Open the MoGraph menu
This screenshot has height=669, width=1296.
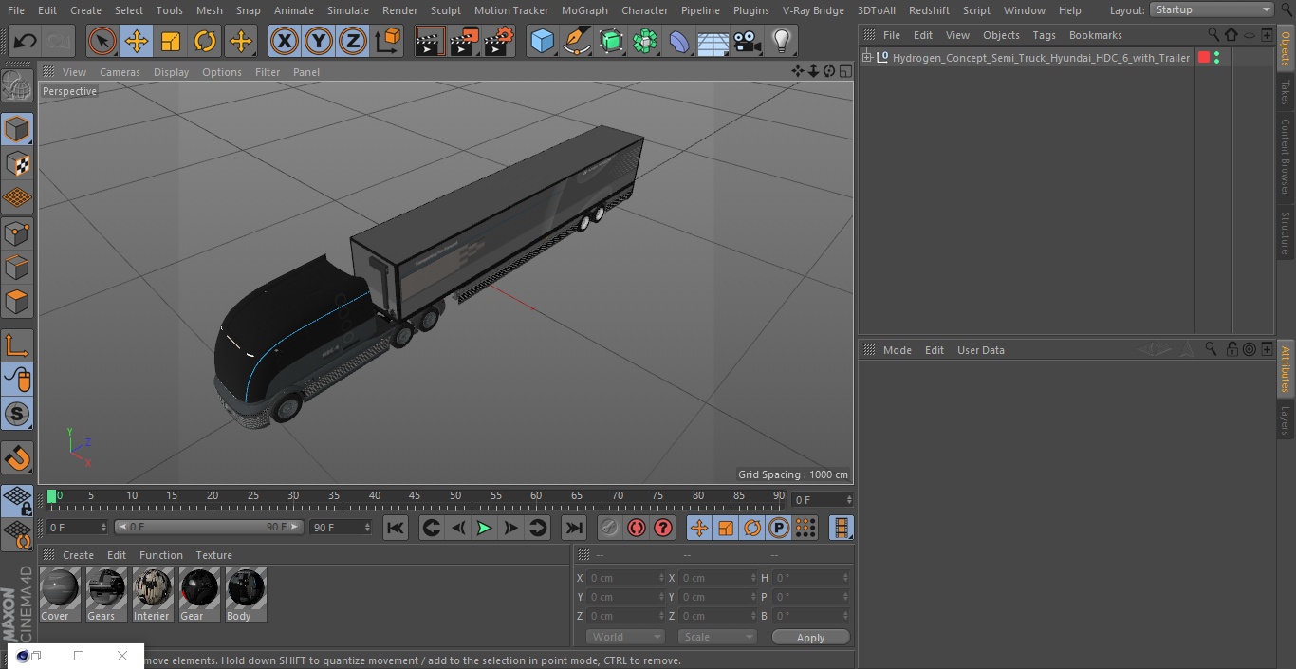[x=584, y=10]
